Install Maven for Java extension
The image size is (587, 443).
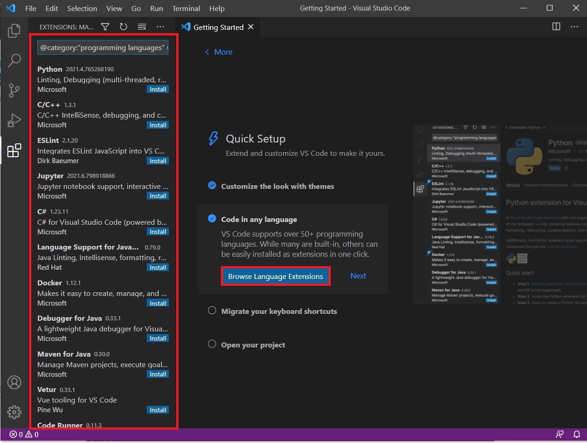point(158,374)
